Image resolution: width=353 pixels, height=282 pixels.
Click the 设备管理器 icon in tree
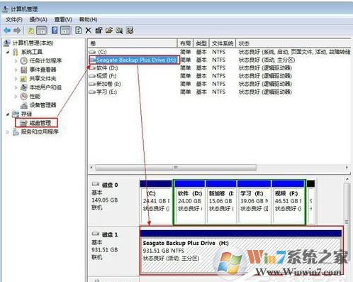[x=23, y=105]
